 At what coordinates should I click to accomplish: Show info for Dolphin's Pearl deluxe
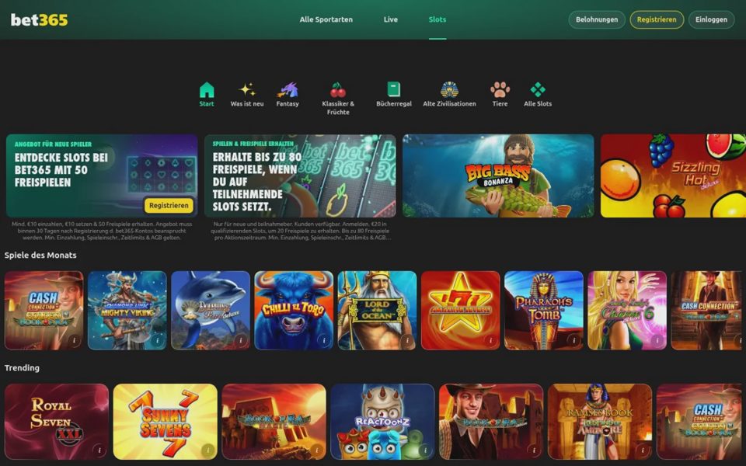coord(240,340)
